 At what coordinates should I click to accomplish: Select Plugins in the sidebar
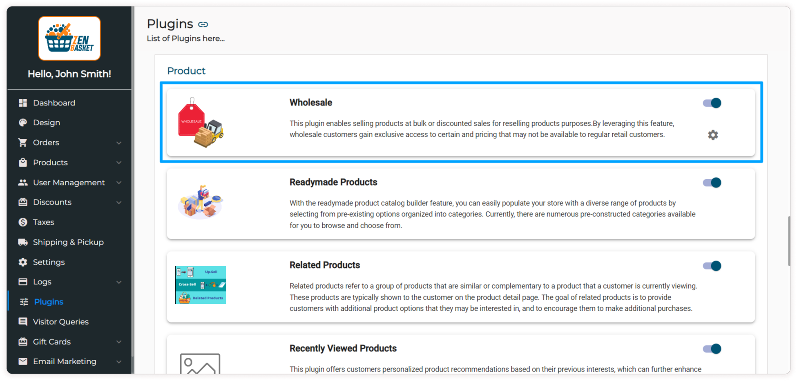[x=49, y=302]
